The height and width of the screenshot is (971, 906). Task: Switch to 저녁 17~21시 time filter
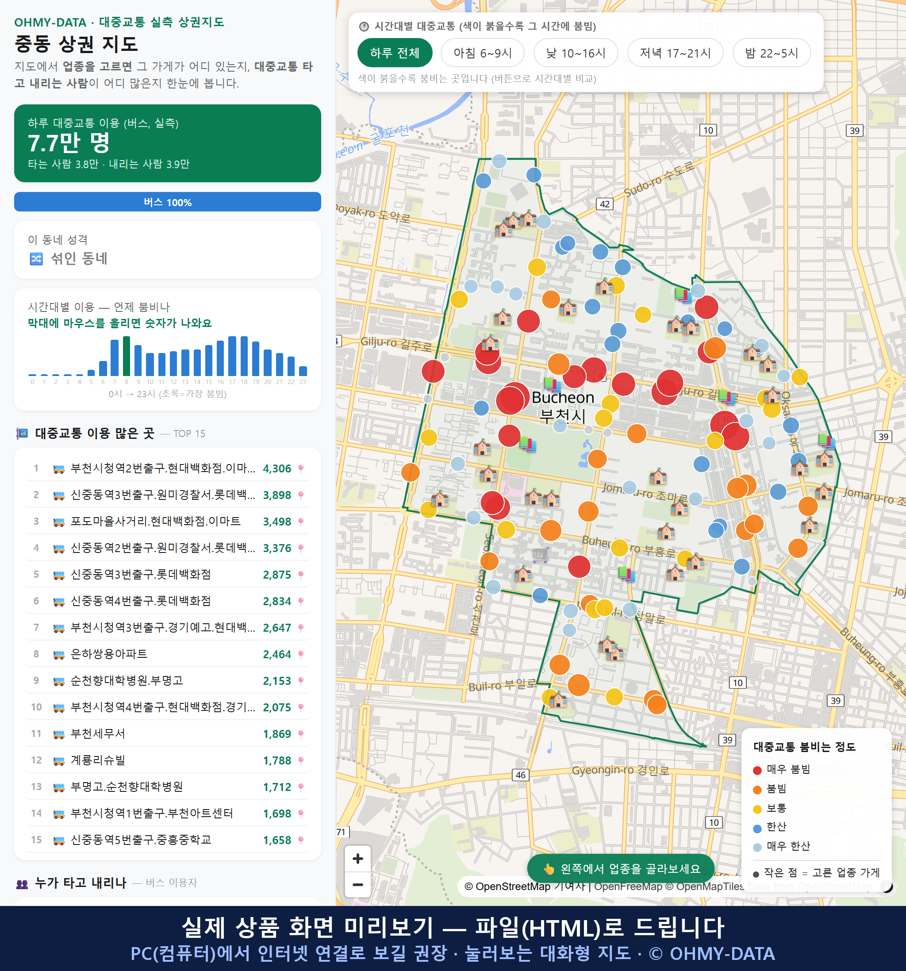[675, 53]
